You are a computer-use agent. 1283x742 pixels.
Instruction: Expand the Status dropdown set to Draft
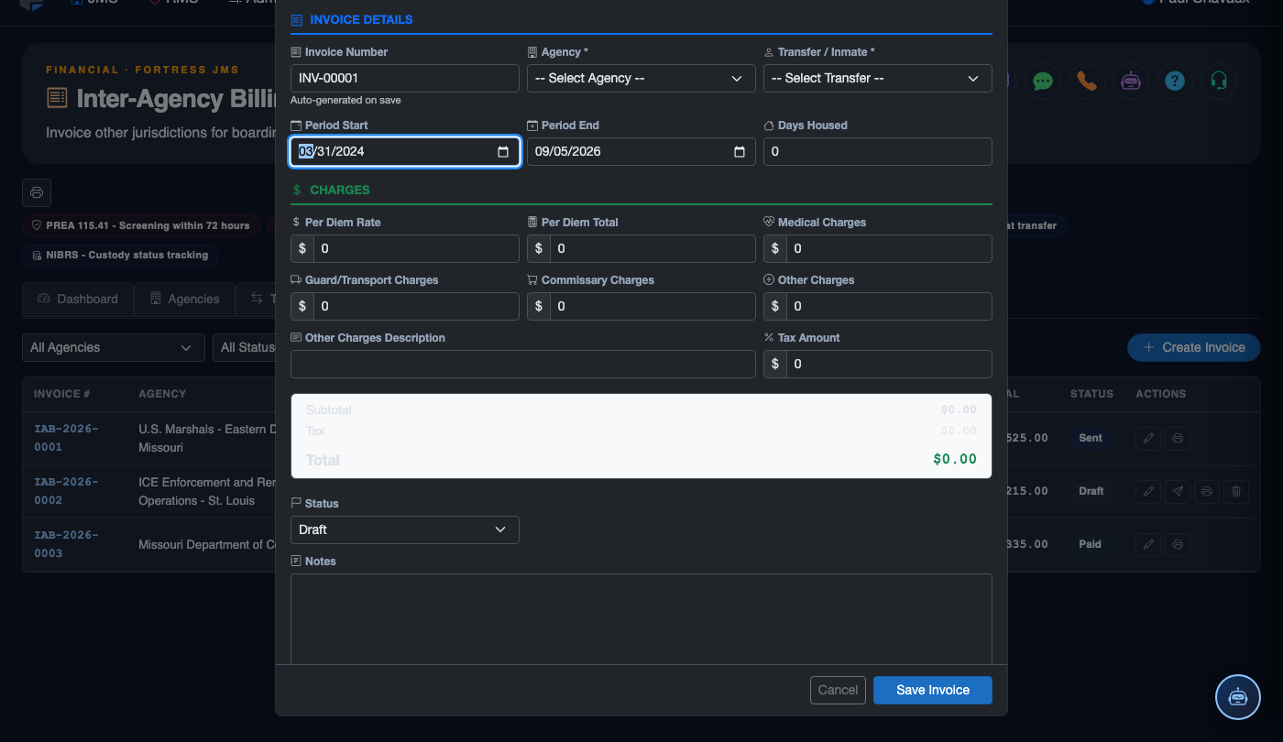(x=405, y=529)
